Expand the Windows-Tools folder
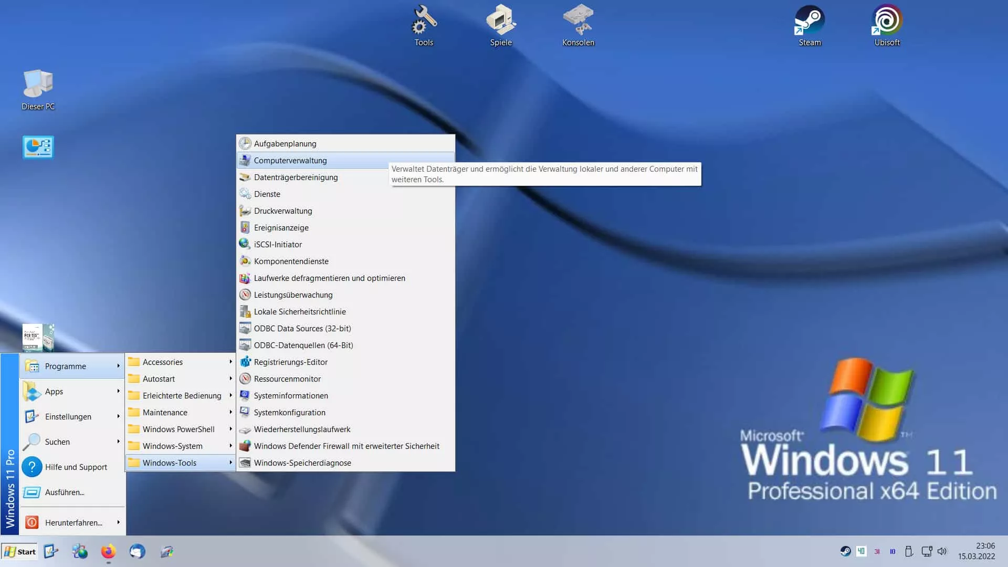1008x567 pixels. coord(180,463)
